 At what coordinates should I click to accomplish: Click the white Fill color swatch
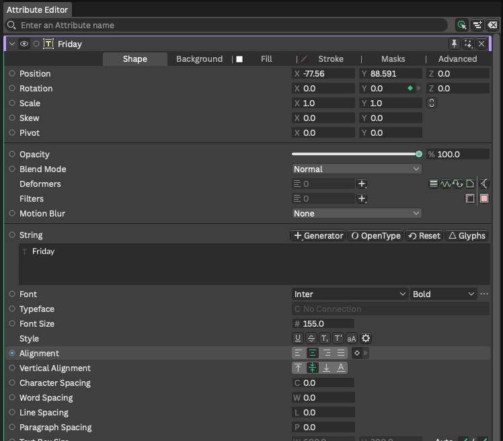point(239,59)
